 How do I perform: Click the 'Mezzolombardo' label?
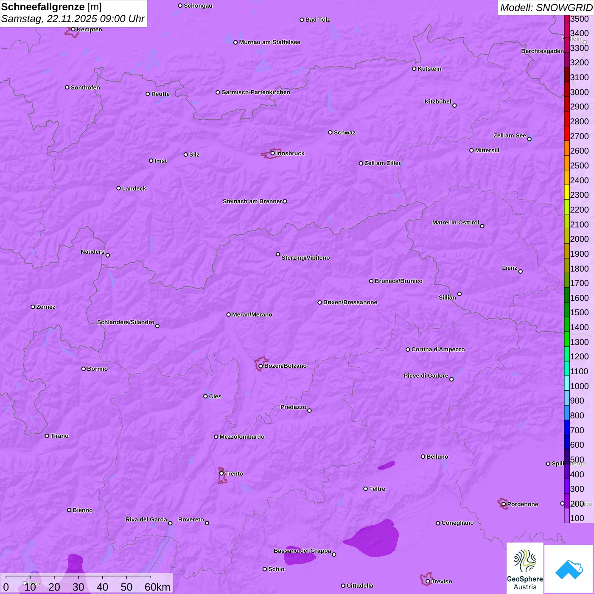coord(242,437)
